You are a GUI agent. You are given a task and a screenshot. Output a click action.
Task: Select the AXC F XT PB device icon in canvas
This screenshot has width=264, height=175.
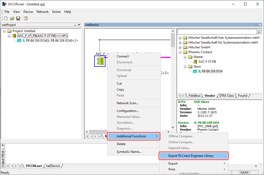click(100, 61)
